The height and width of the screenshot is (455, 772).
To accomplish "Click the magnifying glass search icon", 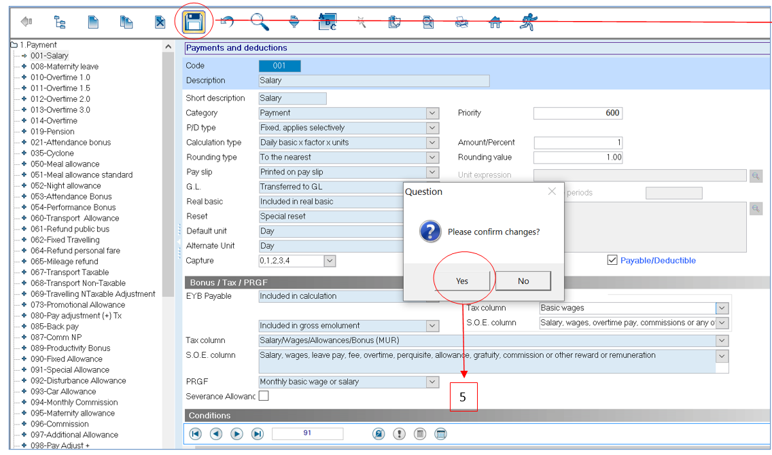I will (x=260, y=22).
